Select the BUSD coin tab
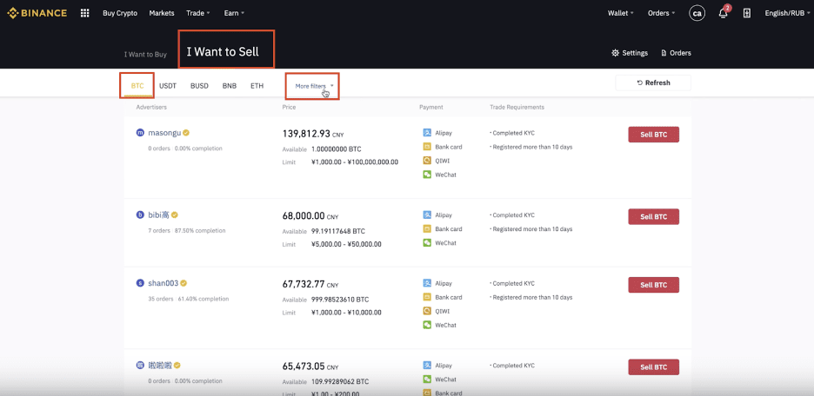Viewport: 814px width, 396px height. coord(199,86)
